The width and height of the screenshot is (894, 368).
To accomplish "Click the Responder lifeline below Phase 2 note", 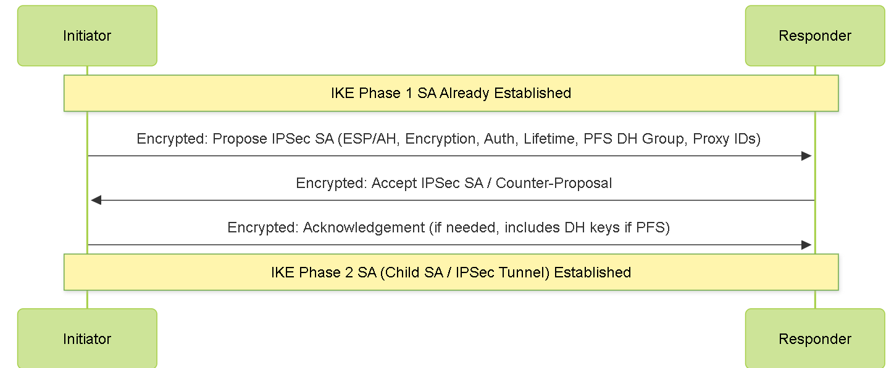I will pos(815,300).
